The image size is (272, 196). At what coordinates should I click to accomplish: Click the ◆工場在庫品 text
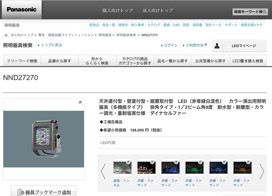[x=111, y=122]
